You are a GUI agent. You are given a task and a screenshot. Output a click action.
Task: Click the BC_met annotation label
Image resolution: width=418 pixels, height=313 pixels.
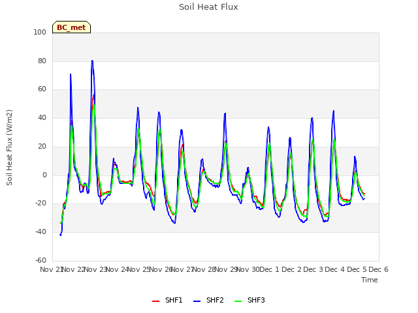pyautogui.click(x=71, y=27)
